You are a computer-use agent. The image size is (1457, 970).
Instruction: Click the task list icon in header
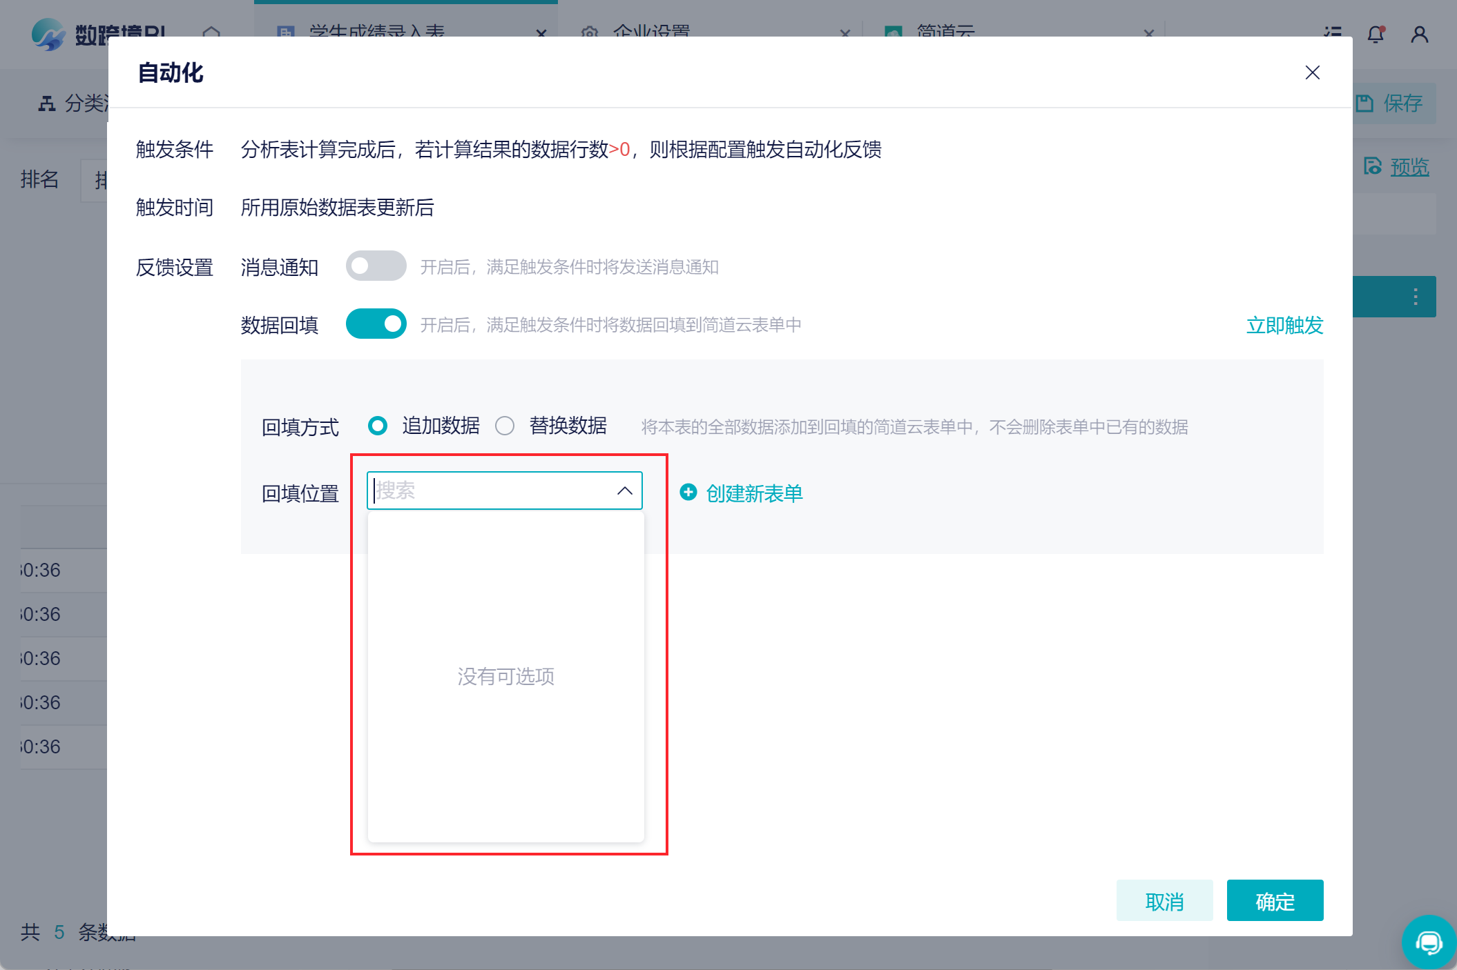pos(1332,32)
